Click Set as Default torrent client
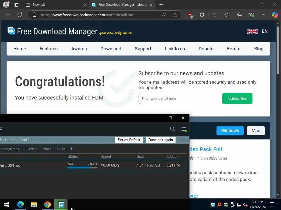 click(129, 140)
